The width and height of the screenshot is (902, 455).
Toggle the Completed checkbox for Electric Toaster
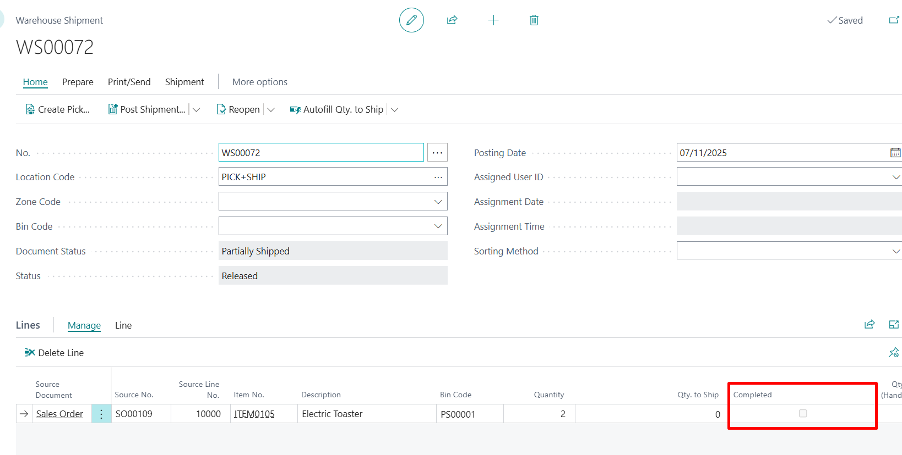click(x=803, y=413)
